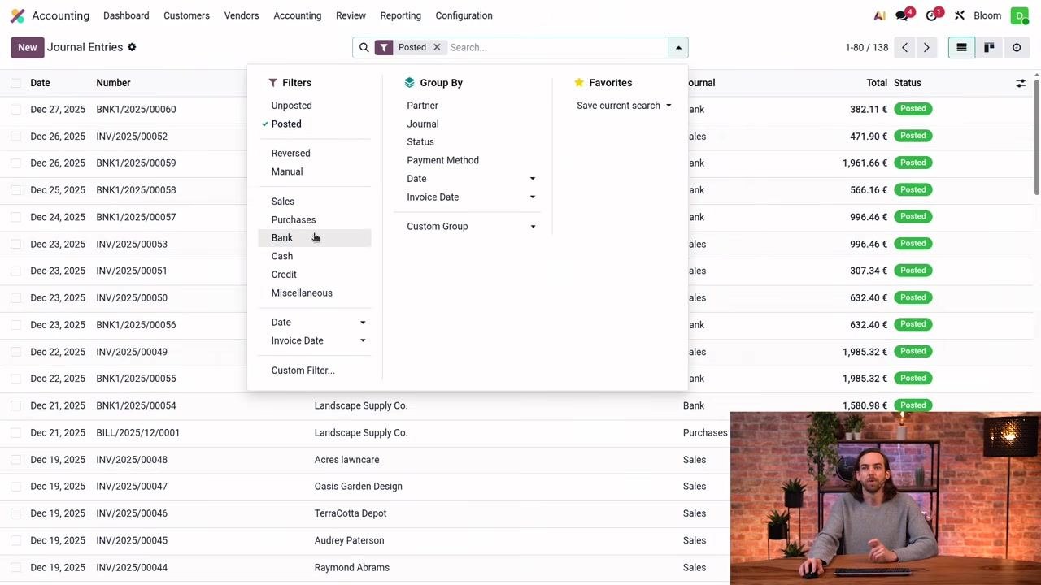Screen dimensions: 1041x585
Task: Open the user avatar menu
Action: point(1020,15)
